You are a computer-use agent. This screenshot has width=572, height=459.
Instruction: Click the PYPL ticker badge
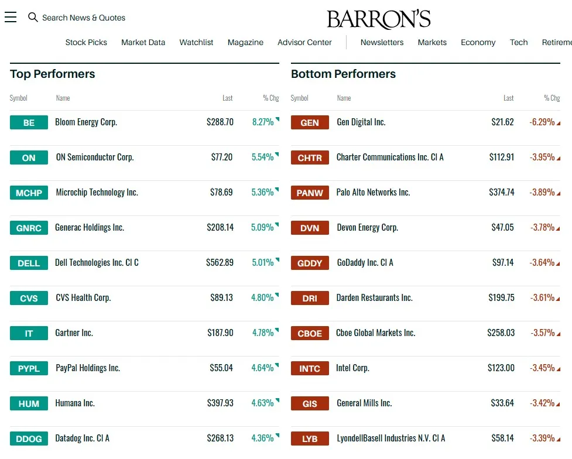pos(29,368)
